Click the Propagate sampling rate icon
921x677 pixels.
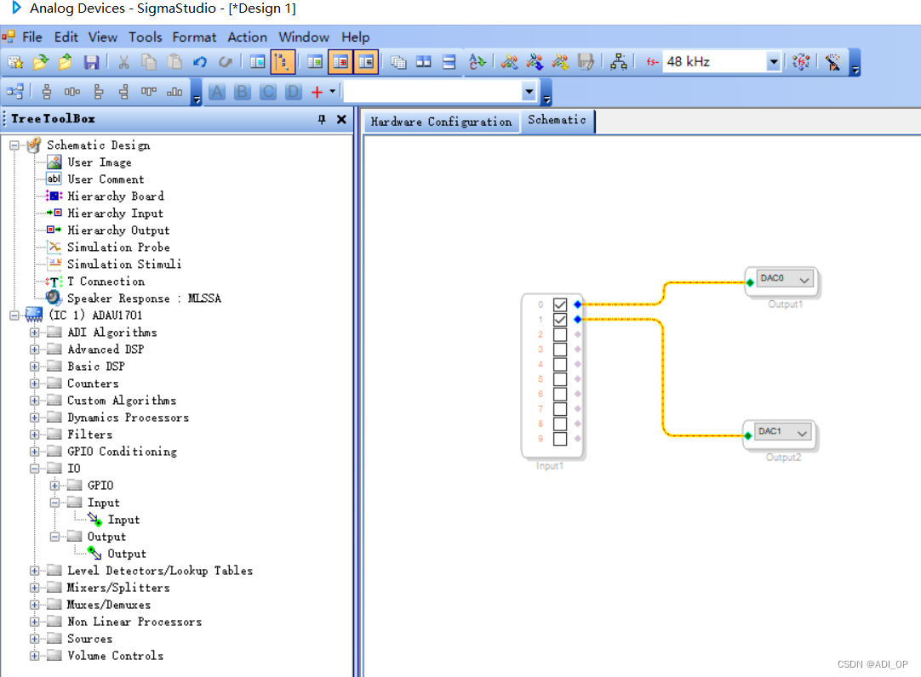[x=801, y=61]
